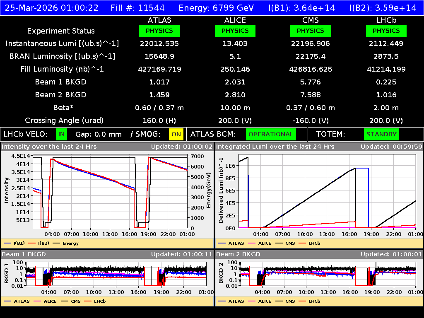The image size is (424, 318).
Task: Click the CMS PHYSICS status indicator
Action: [311, 31]
